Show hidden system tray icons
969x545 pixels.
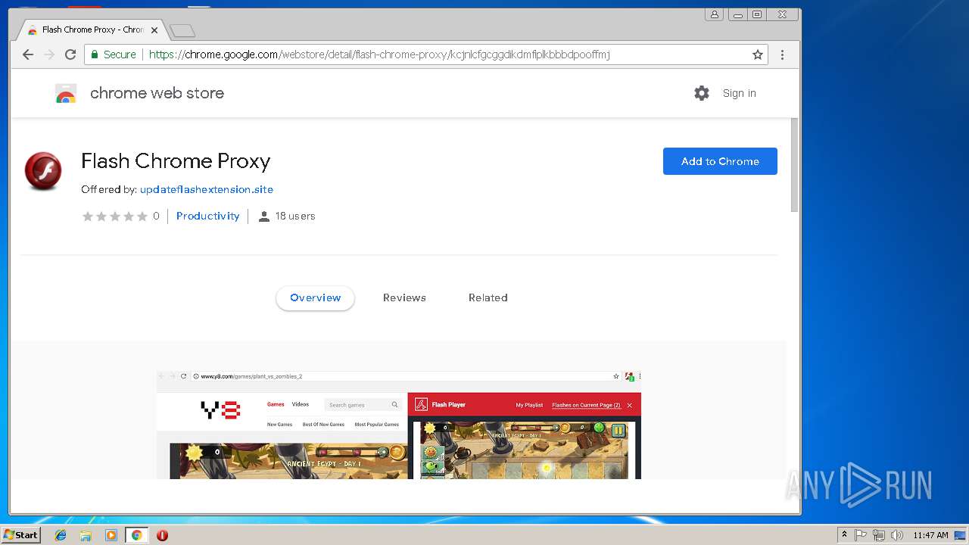(844, 535)
